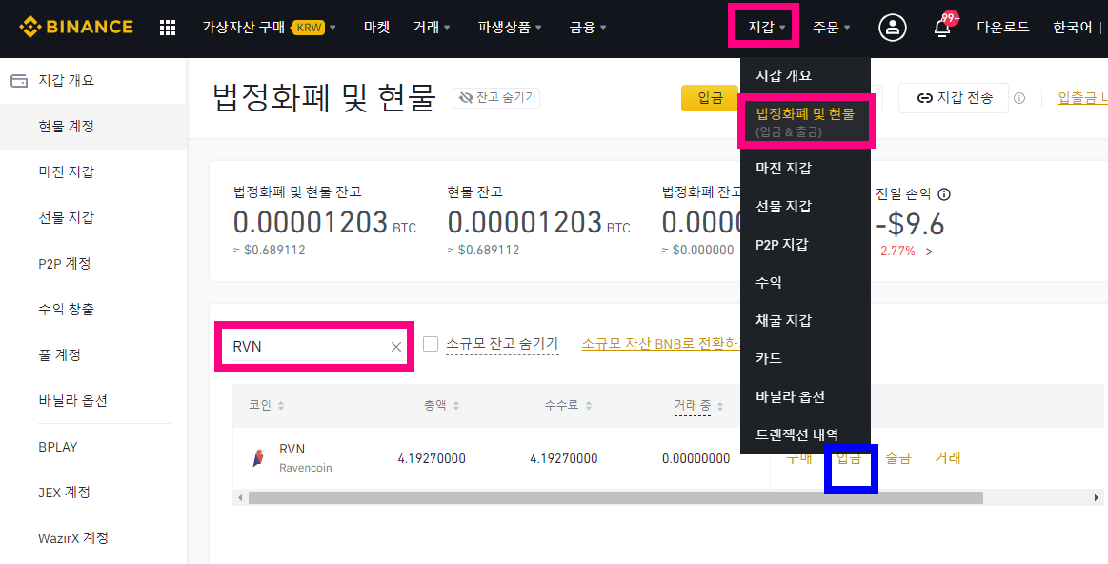1108x564 pixels.
Task: Open 현물 계정 in the sidebar
Action: (93, 127)
